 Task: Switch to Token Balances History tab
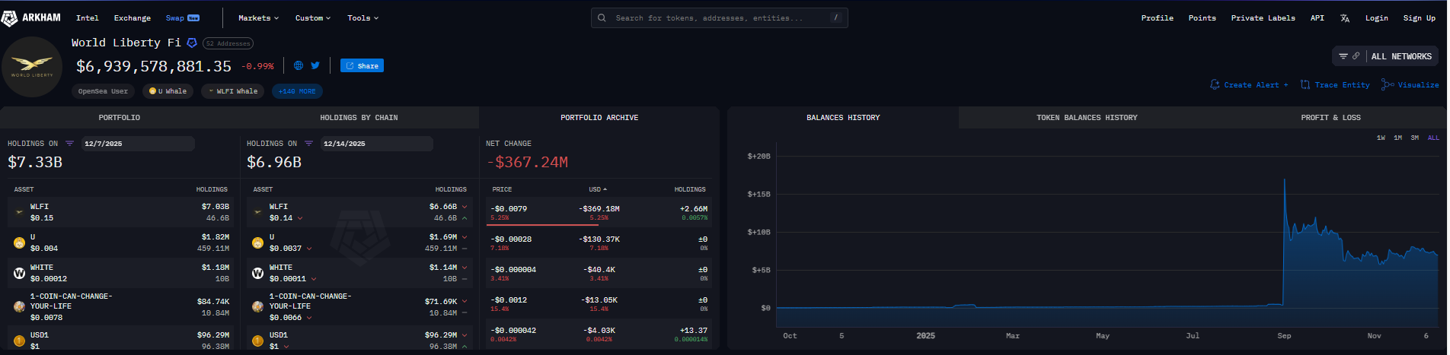tap(1086, 118)
